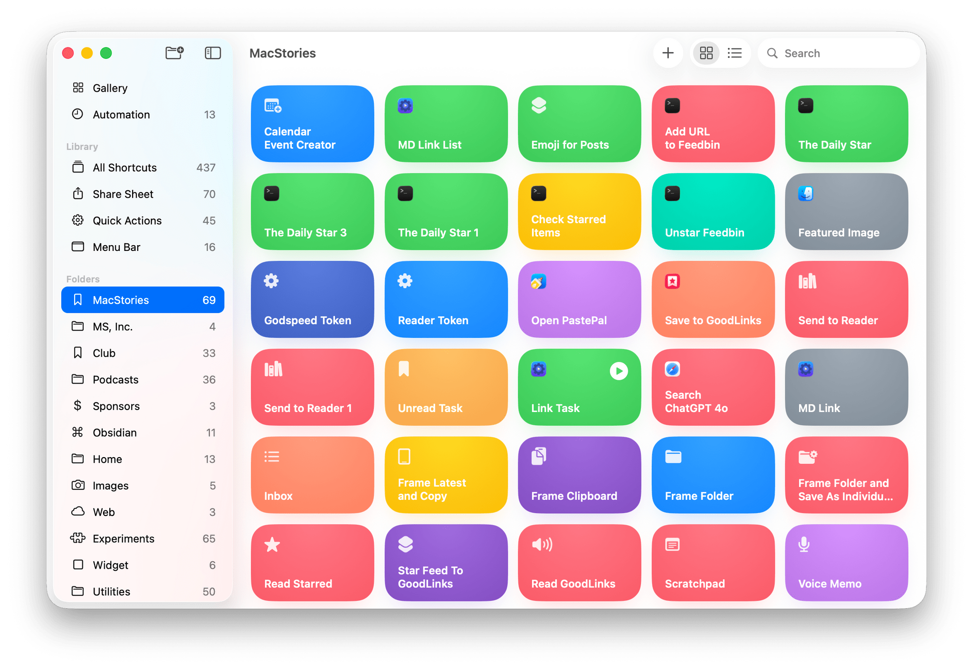Open the MS, Inc. folder
The image size is (973, 670).
143,326
